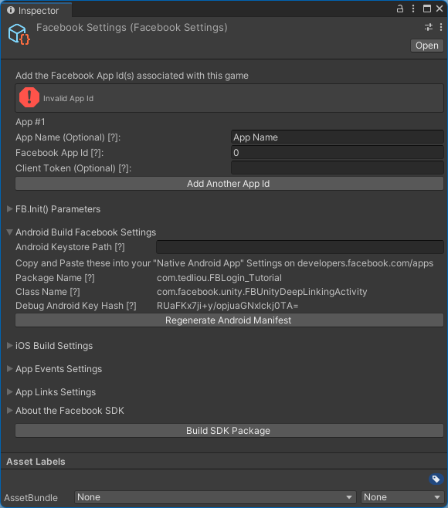The width and height of the screenshot is (448, 508).
Task: Toggle the Inspector lock icon
Action: tap(400, 8)
